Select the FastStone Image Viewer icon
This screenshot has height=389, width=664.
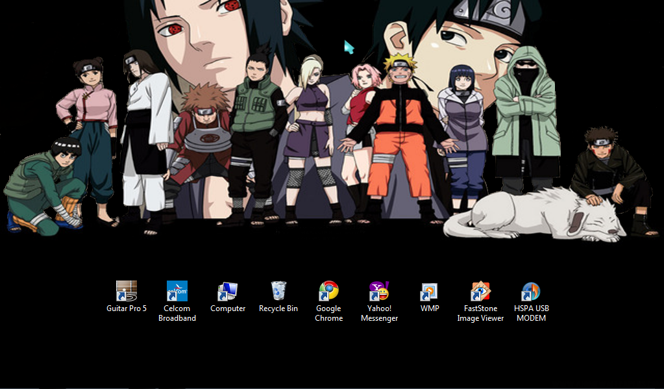pos(480,291)
